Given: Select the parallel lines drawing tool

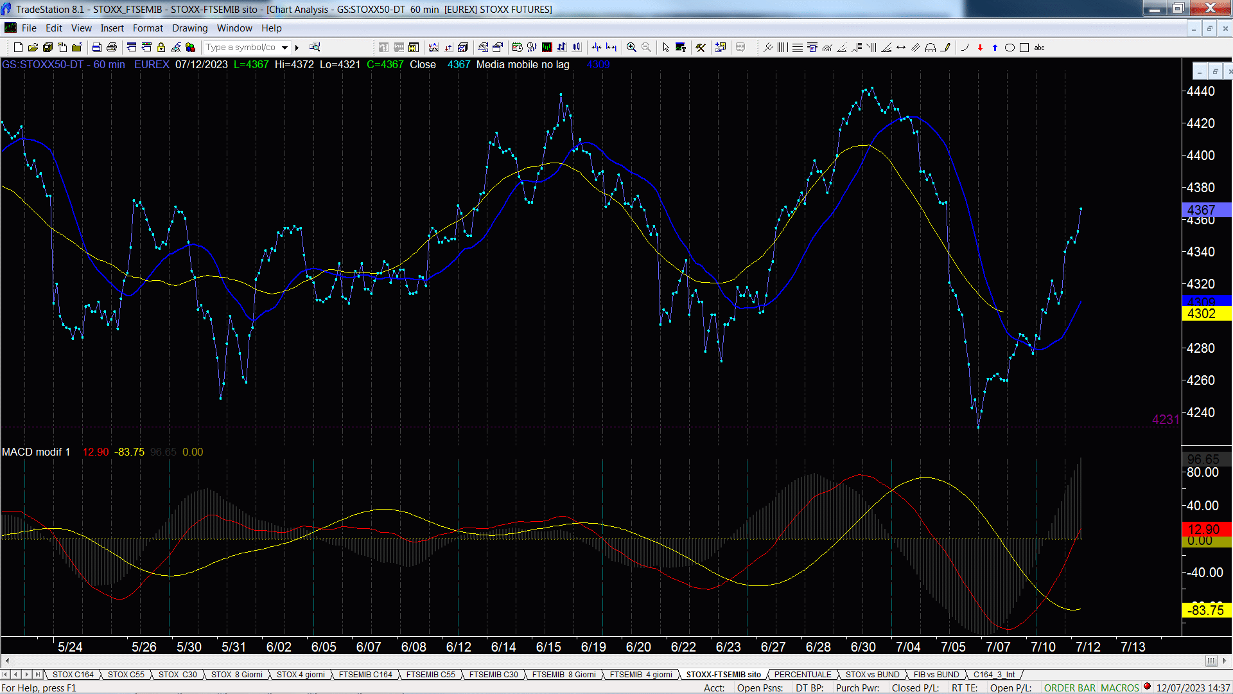Looking at the screenshot, I should [916, 47].
